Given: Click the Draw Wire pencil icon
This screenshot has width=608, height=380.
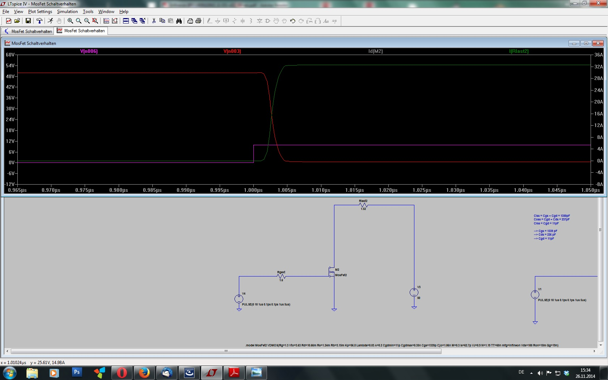Looking at the screenshot, I should click(x=210, y=21).
